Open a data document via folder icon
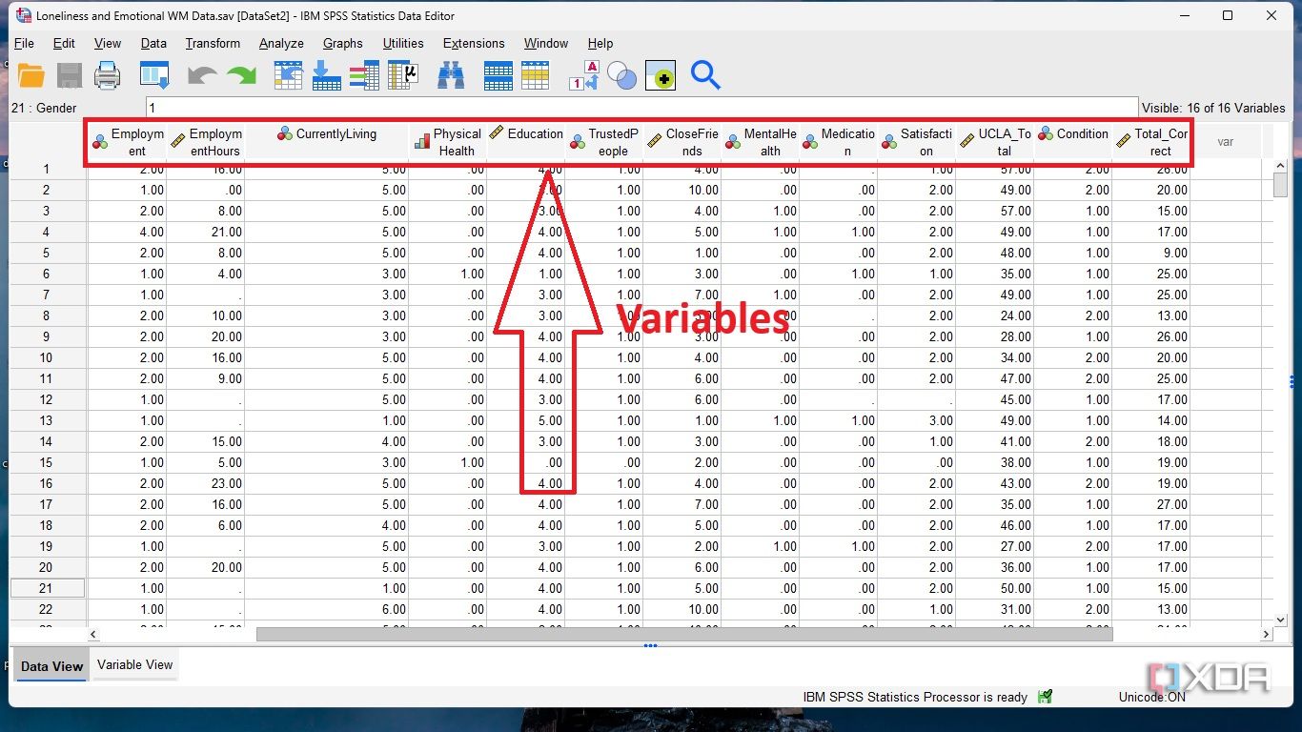The image size is (1302, 732). [x=31, y=75]
